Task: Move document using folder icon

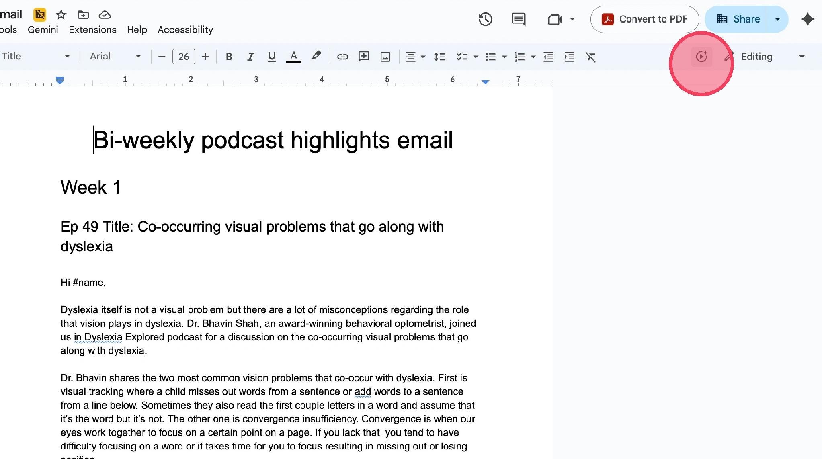Action: (x=83, y=15)
